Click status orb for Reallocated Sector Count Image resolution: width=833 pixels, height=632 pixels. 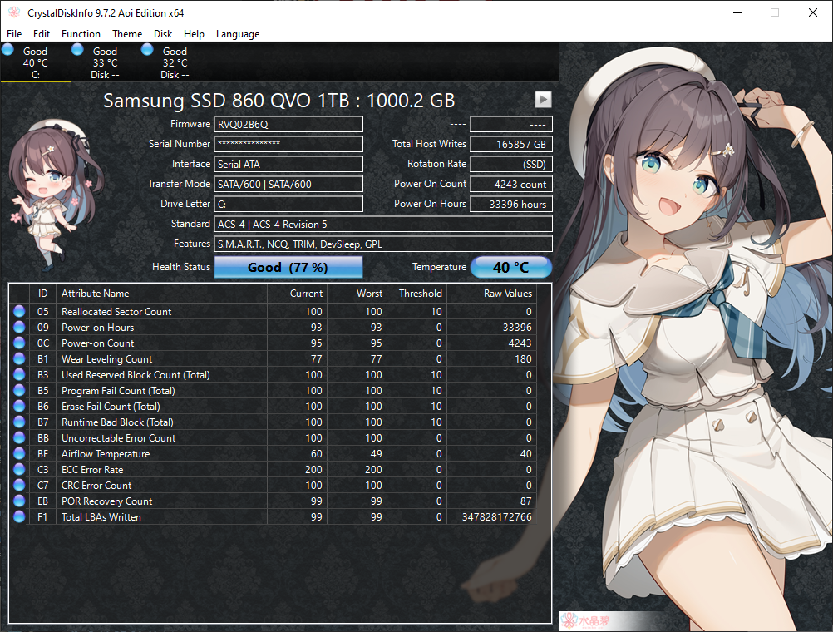coord(19,311)
